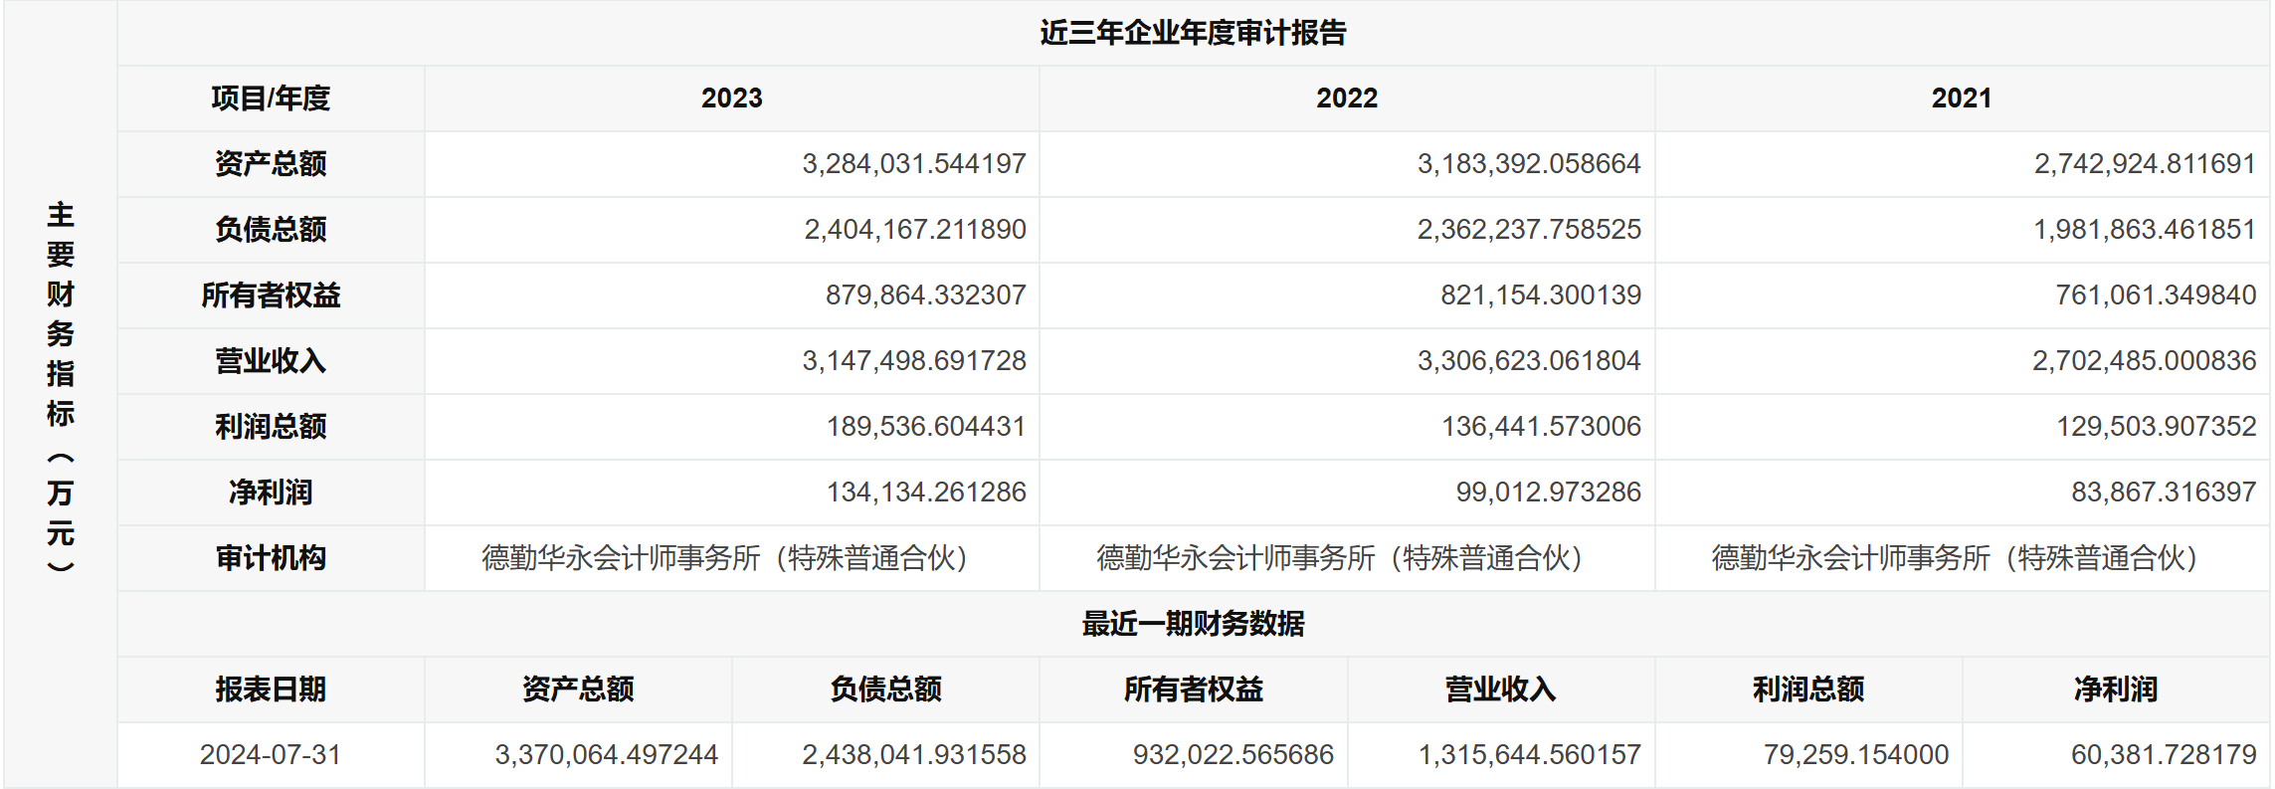2275x789 pixels.
Task: Click the 2023 total profit value 189,536.604431
Action: (x=925, y=427)
